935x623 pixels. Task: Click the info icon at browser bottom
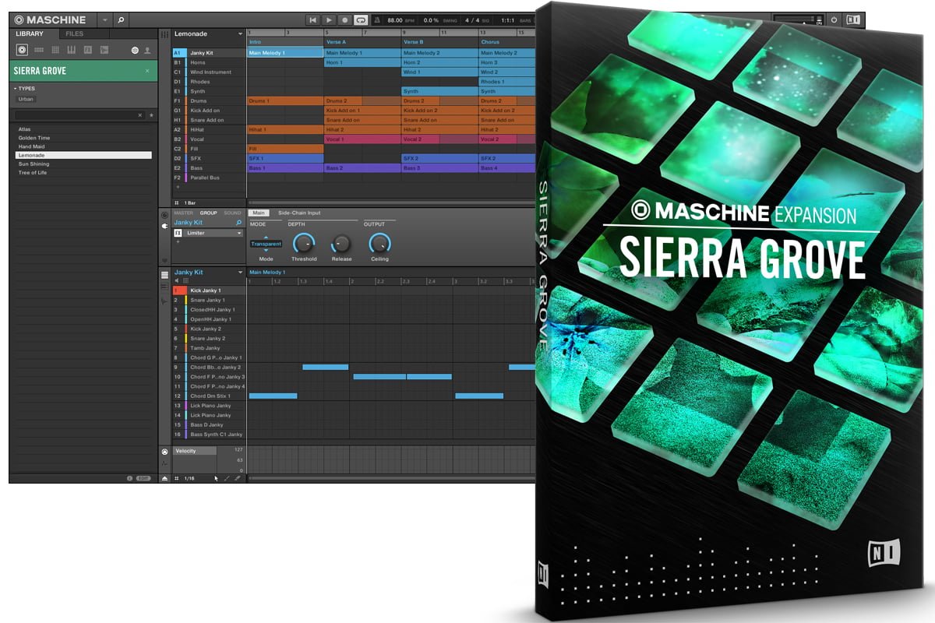pos(129,478)
